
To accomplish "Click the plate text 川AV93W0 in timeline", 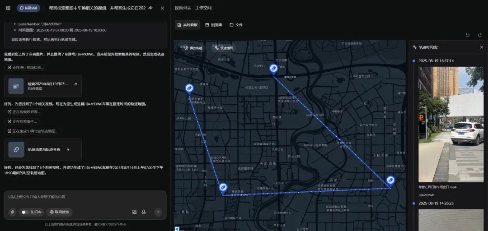I will pyautogui.click(x=427, y=195).
